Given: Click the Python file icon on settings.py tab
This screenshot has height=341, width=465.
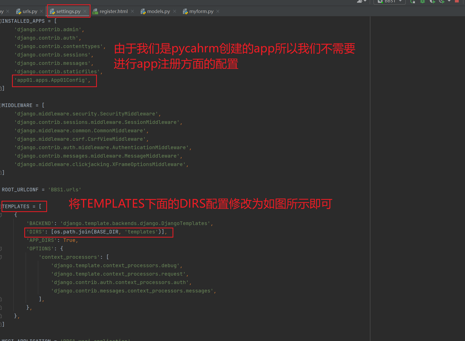Looking at the screenshot, I should coord(52,11).
